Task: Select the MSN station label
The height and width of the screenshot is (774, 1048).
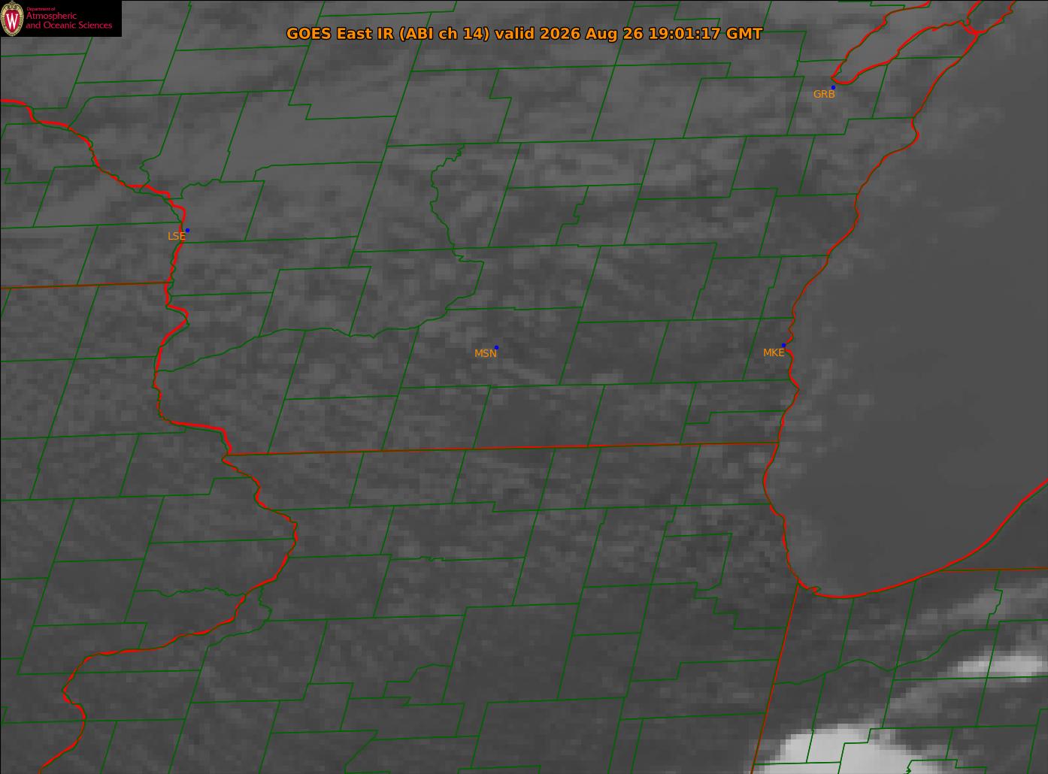Action: point(485,353)
